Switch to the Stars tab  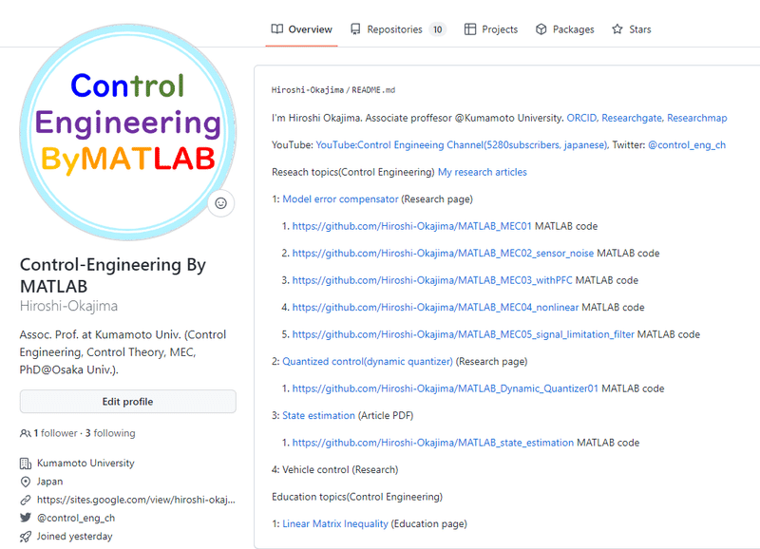(x=639, y=29)
